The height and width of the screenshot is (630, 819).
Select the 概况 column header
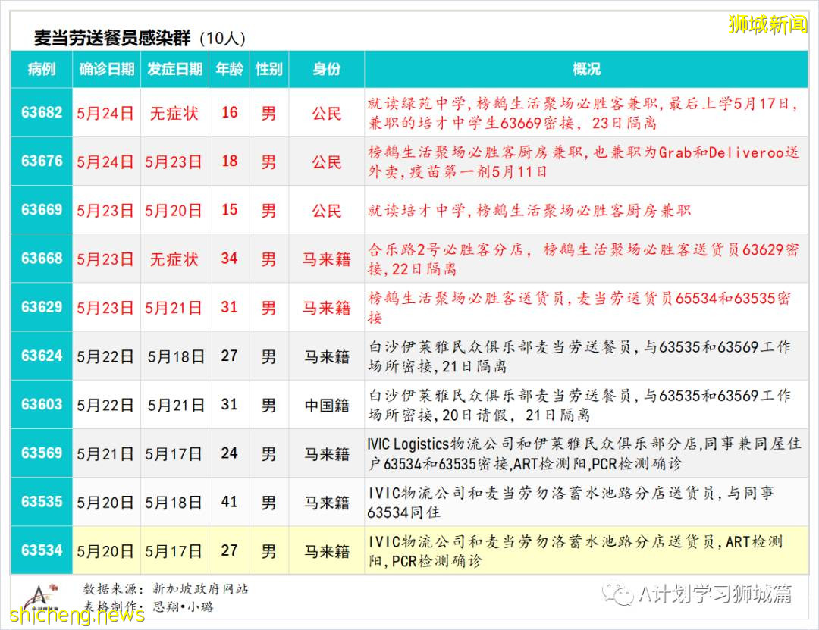point(586,69)
